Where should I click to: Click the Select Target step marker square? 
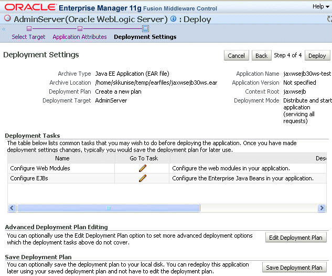coord(29,28)
